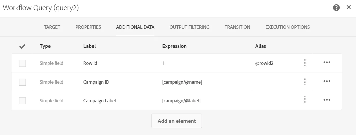Open more options for Row Id row

point(327,63)
